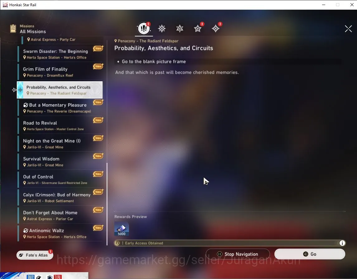
Task: Select Swarm Disaster: The Beginning mission
Action: coord(60,54)
